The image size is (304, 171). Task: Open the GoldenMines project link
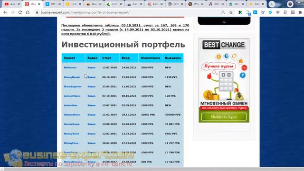[72, 115]
